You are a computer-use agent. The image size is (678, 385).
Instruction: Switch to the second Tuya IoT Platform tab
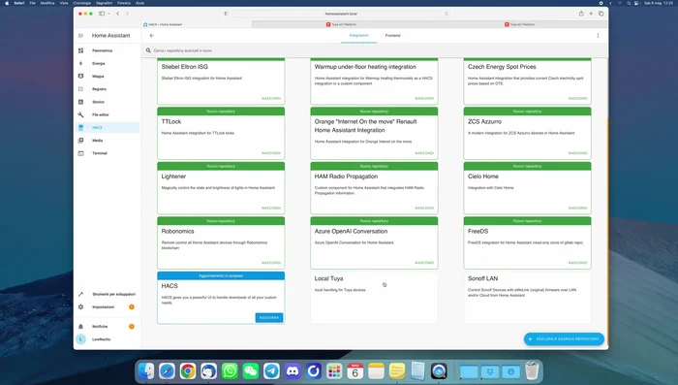519,24
